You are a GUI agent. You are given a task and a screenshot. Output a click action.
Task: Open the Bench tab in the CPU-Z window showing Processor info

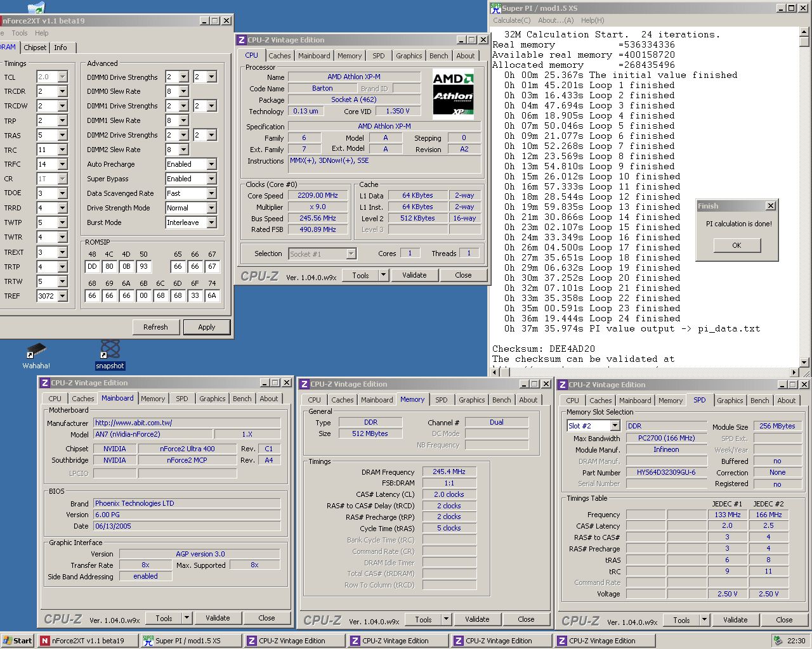[438, 56]
